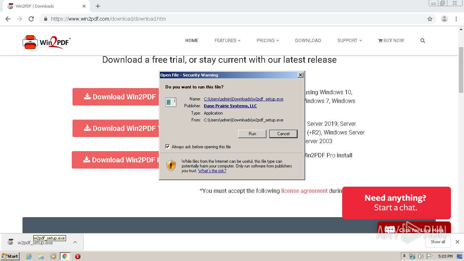This screenshot has width=464, height=261.
Task: Open the Dane Prairie Systems, LLC publisher link
Action: click(x=230, y=106)
